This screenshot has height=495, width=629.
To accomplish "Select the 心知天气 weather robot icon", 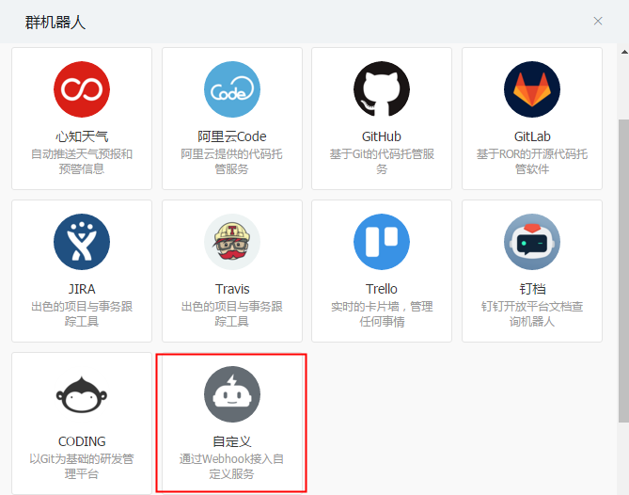I will point(82,89).
